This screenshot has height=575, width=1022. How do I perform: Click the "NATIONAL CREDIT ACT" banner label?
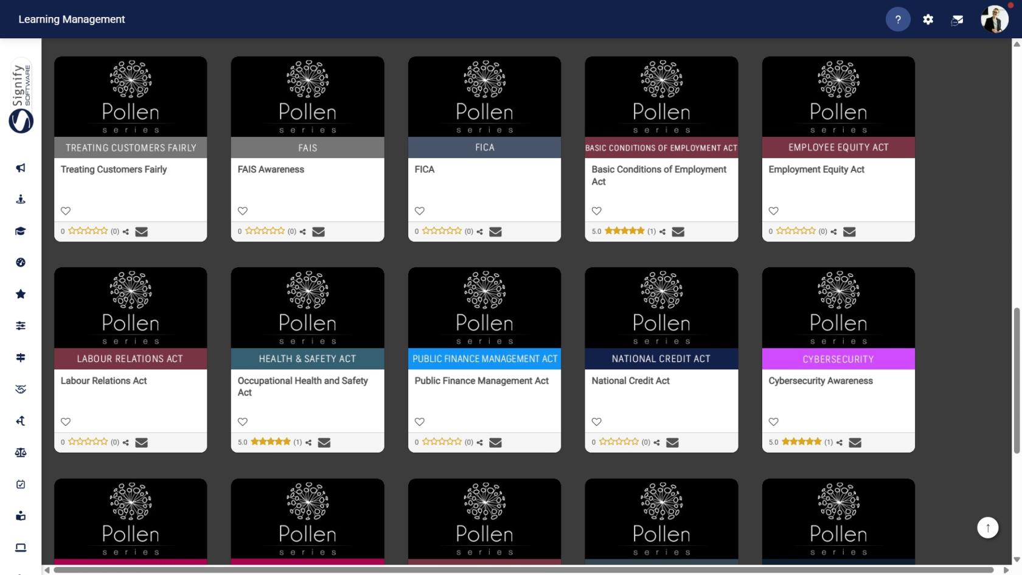pos(661,359)
